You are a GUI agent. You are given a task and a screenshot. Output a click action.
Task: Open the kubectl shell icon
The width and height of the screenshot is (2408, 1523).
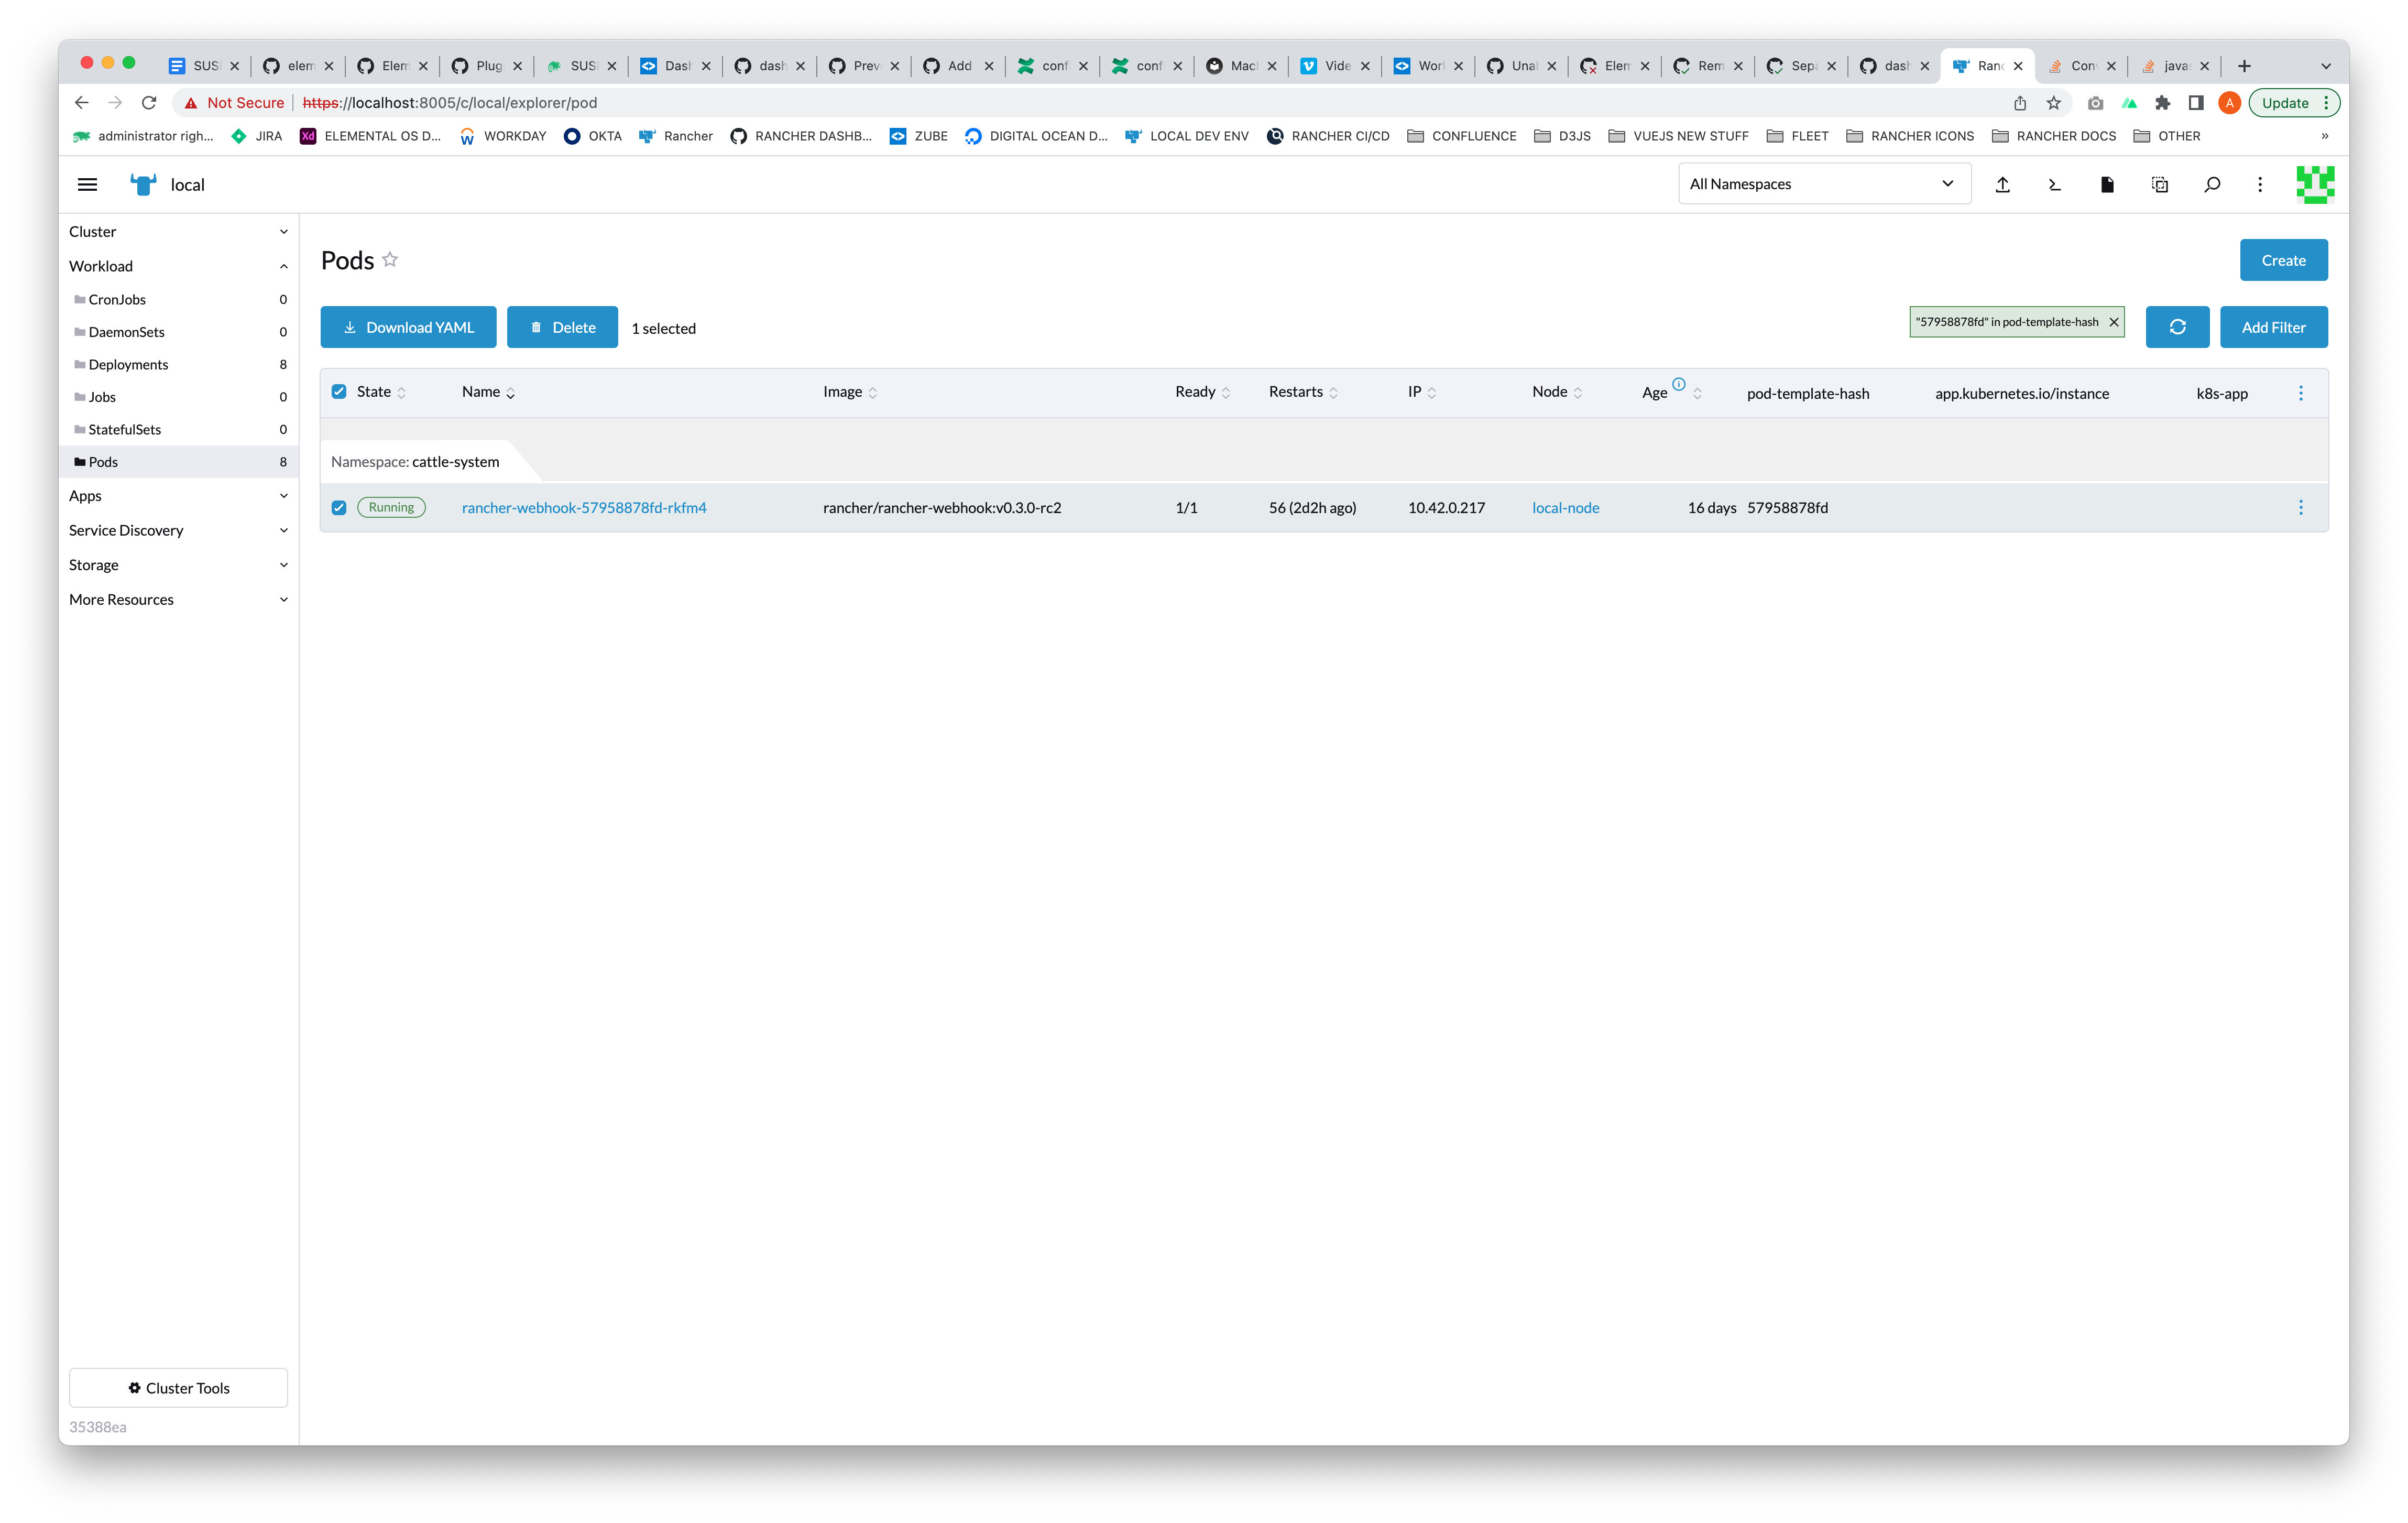click(x=2054, y=184)
